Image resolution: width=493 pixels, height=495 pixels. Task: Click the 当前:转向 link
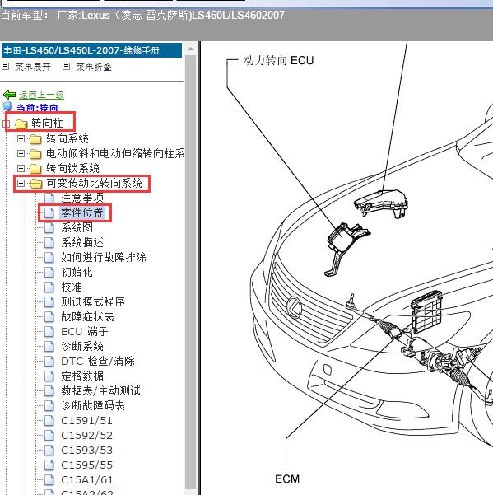[x=37, y=108]
